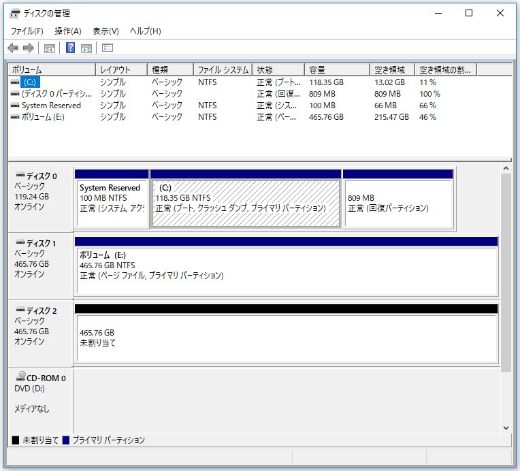Sort by the 空き領域 column header
This screenshot has width=520, height=471.
coord(392,69)
